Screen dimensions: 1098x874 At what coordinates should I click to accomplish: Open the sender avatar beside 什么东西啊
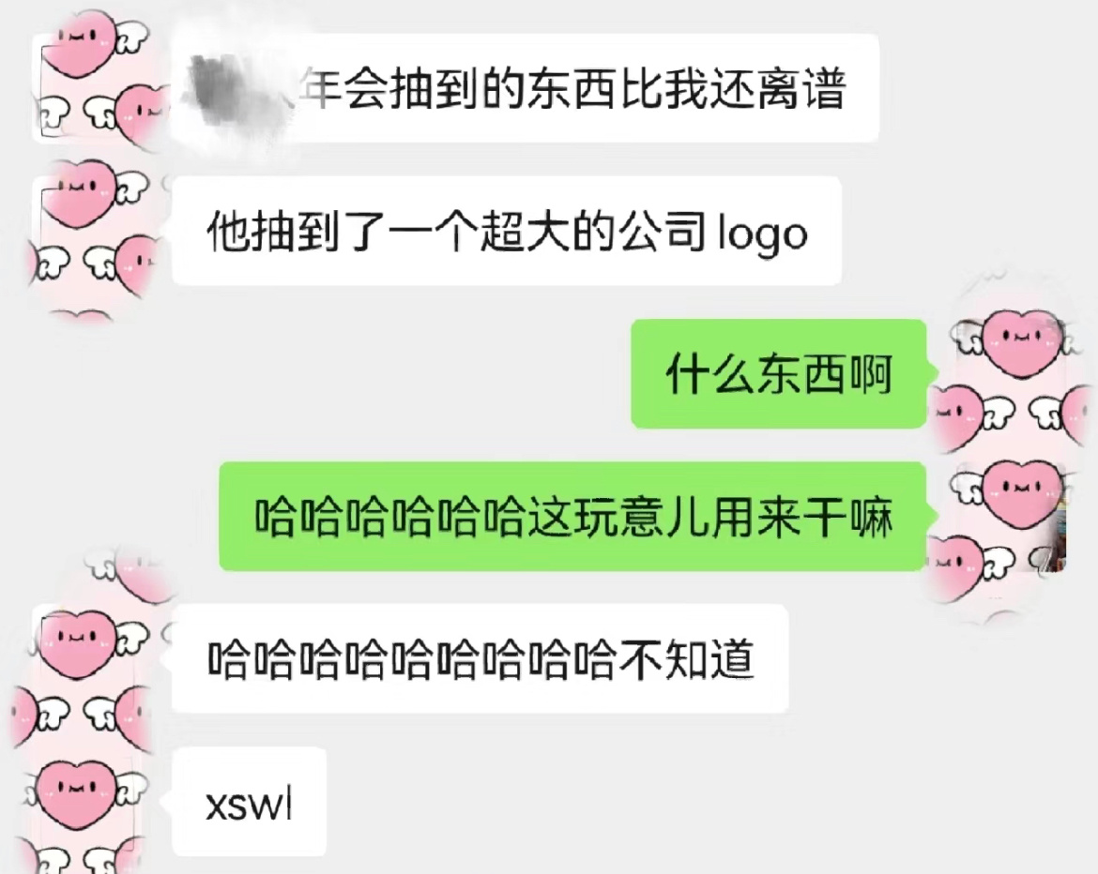pos(1006,373)
